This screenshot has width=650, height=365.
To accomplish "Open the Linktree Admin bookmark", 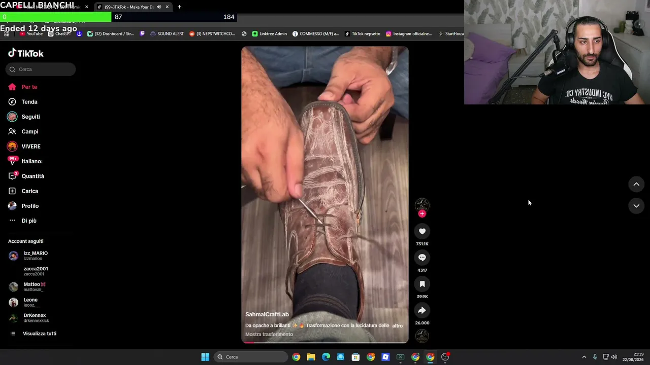I will (x=270, y=34).
